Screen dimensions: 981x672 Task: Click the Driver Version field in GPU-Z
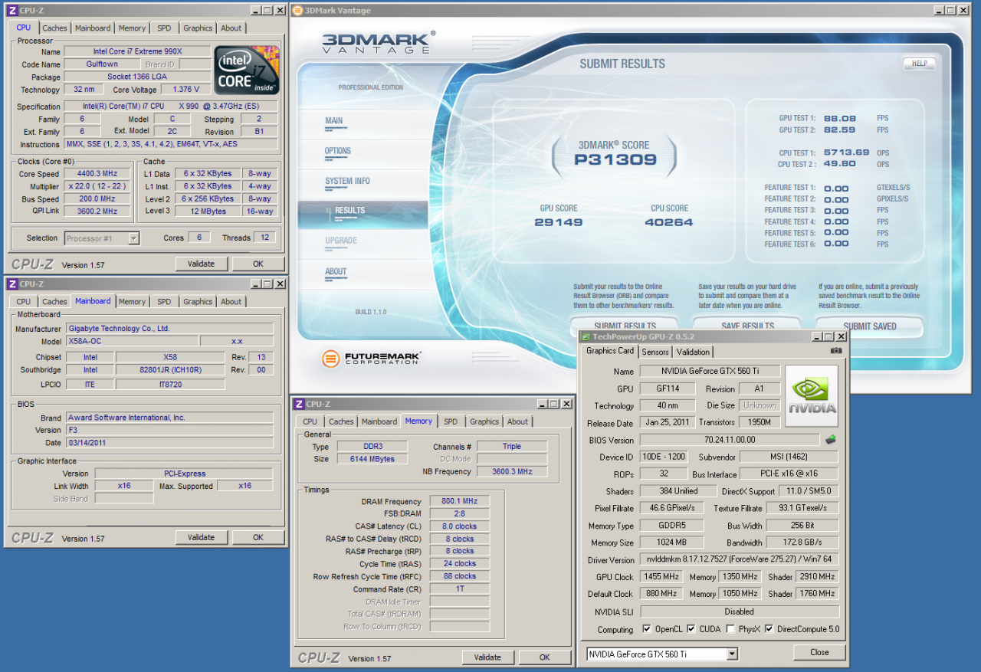(x=739, y=559)
